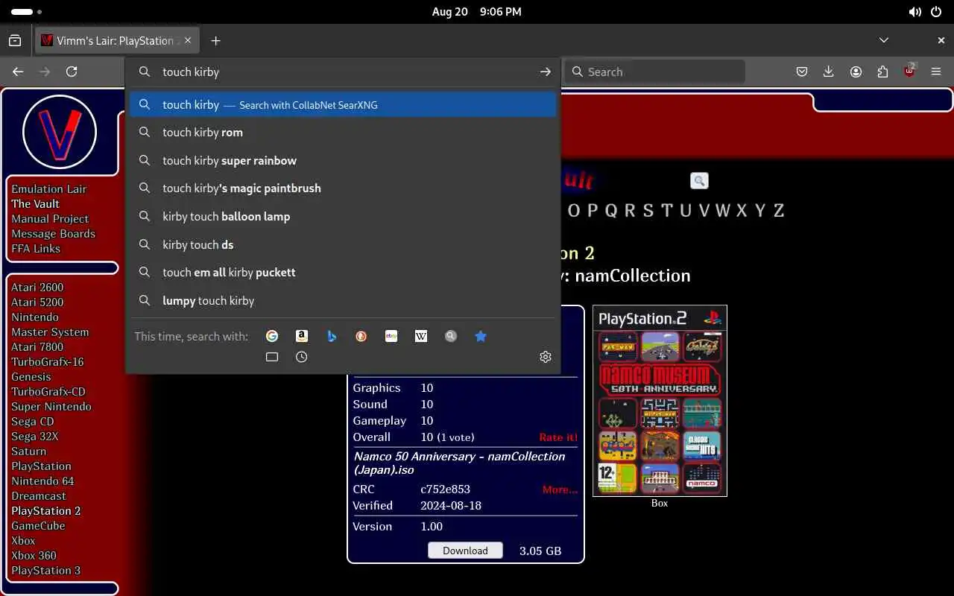Screen dimensions: 954x596
Task: Click the 'More...' link beside CRC
Action: pyautogui.click(x=560, y=489)
